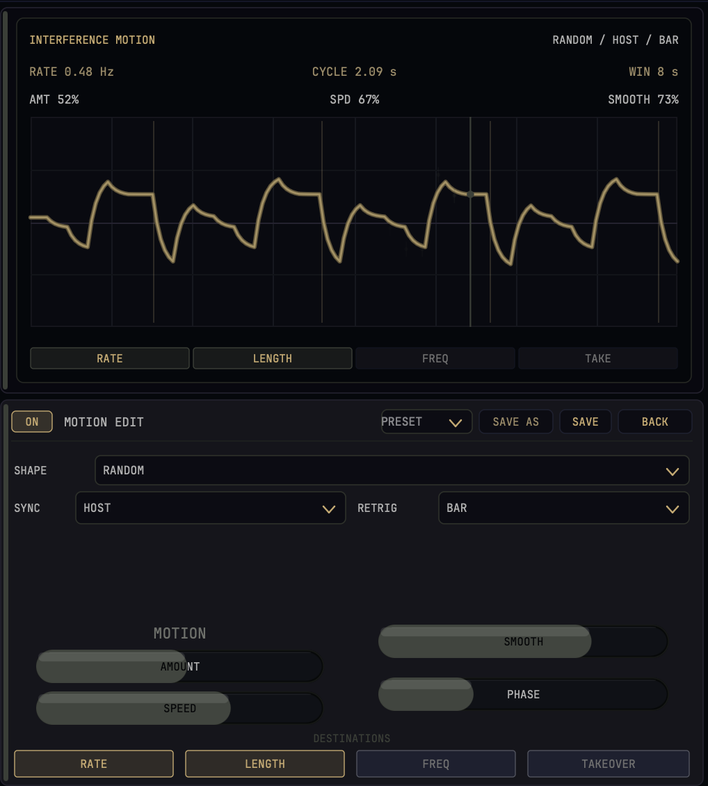Enable the FREQ destination at bottom

436,764
